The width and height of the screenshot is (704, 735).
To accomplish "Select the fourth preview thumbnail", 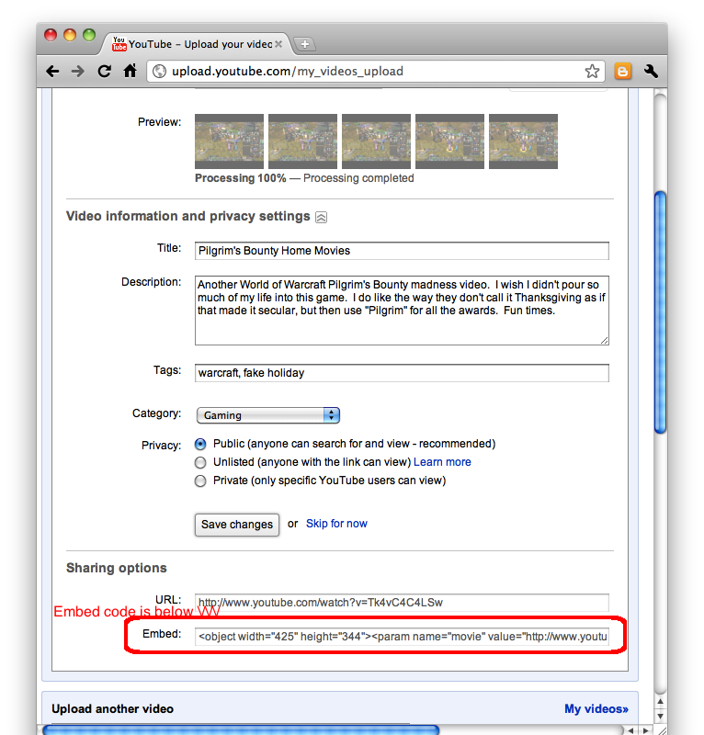I will (449, 141).
